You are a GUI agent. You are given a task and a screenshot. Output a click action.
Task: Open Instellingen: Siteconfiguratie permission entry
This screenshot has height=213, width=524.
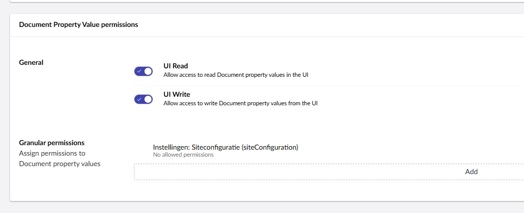225,147
